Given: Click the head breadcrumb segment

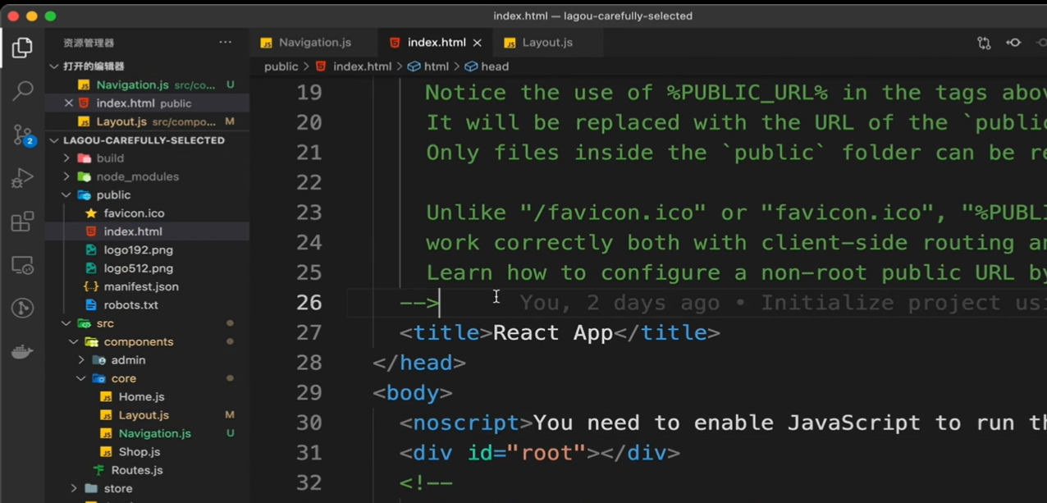Looking at the screenshot, I should pos(494,66).
